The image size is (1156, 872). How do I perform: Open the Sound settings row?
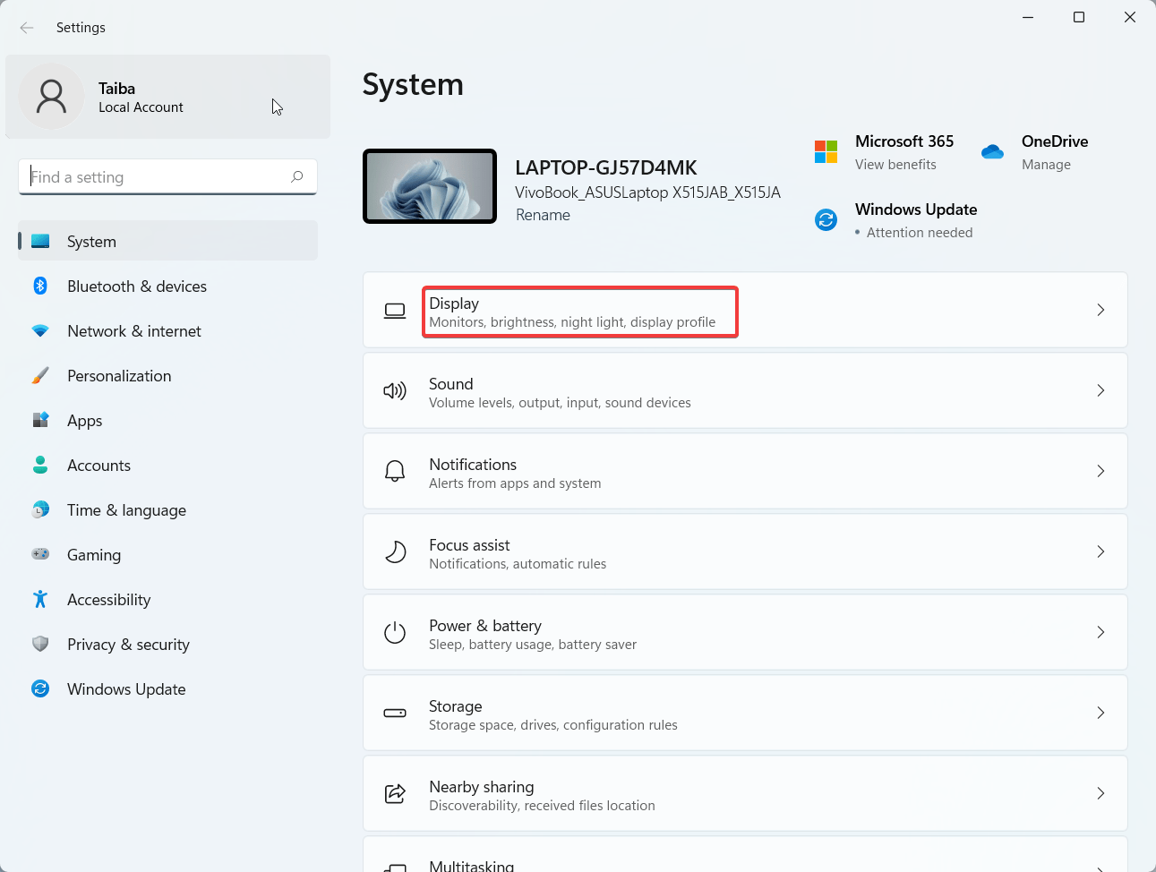click(745, 390)
